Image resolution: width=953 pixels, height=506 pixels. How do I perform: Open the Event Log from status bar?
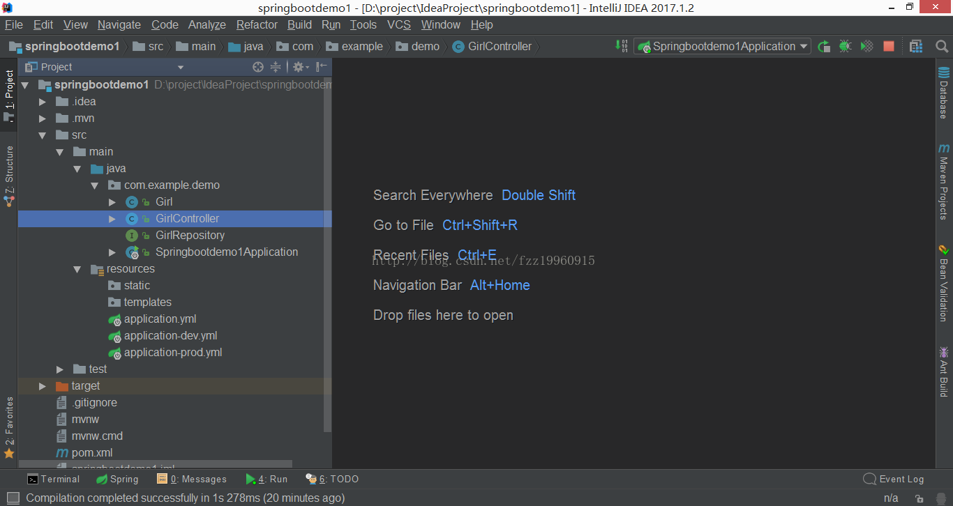pyautogui.click(x=893, y=479)
